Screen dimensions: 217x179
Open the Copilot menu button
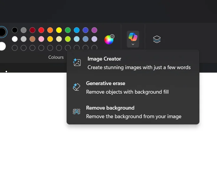(x=133, y=39)
